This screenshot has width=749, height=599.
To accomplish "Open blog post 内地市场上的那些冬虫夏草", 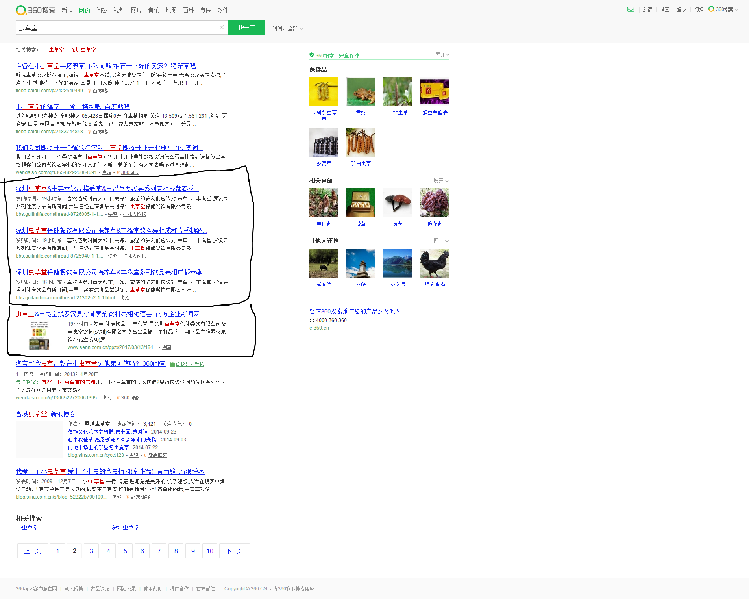I will coord(98,447).
